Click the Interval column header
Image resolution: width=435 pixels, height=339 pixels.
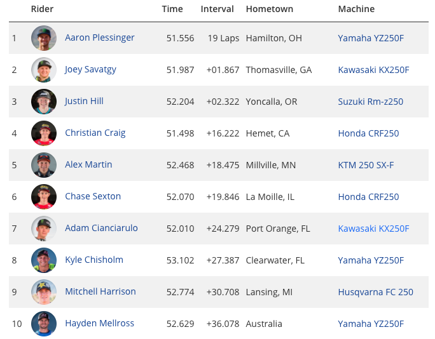tap(217, 9)
